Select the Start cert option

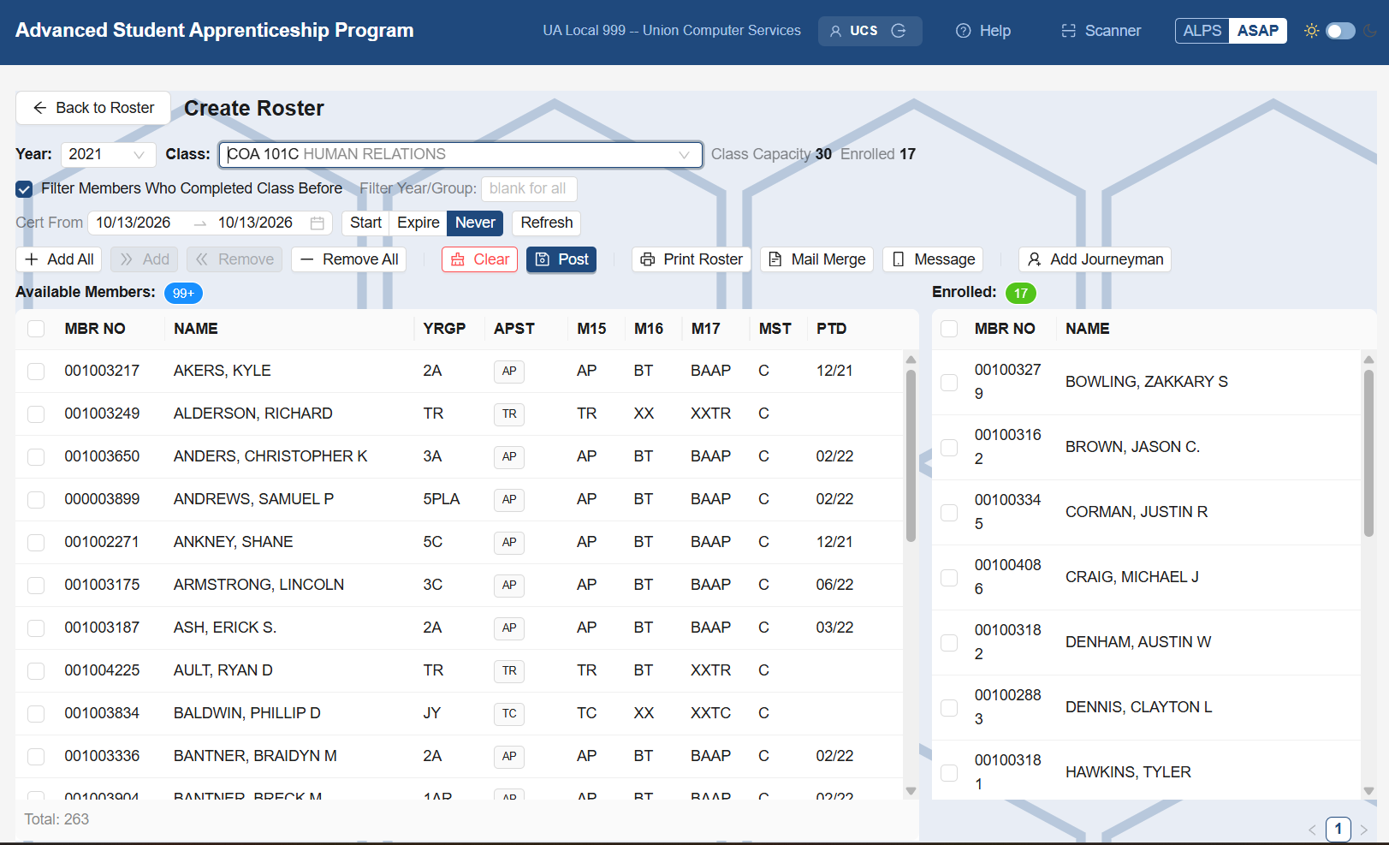[365, 223]
